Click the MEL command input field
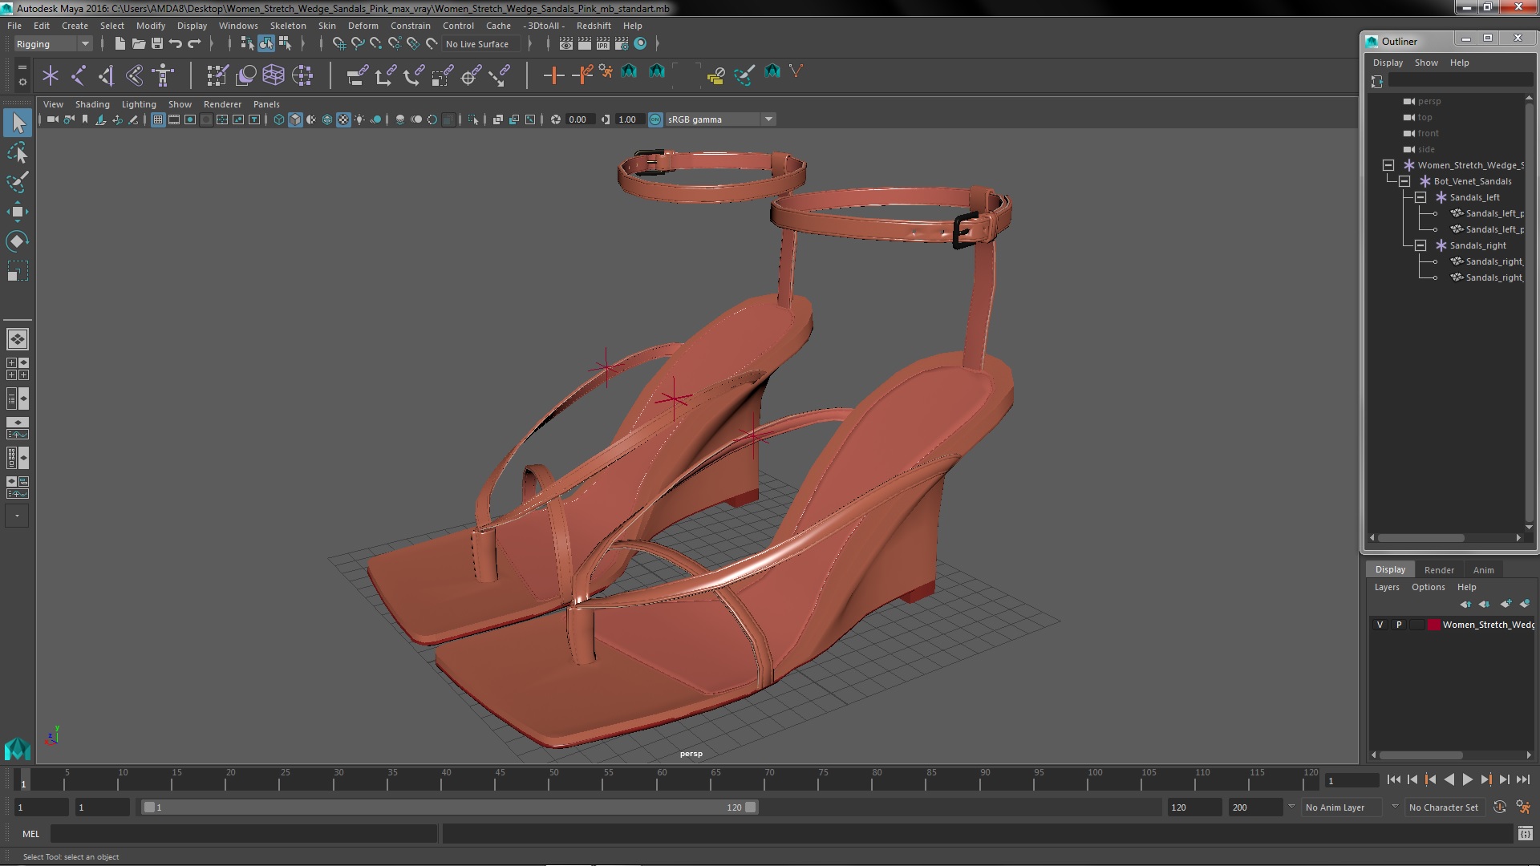The image size is (1540, 866). pyautogui.click(x=244, y=834)
